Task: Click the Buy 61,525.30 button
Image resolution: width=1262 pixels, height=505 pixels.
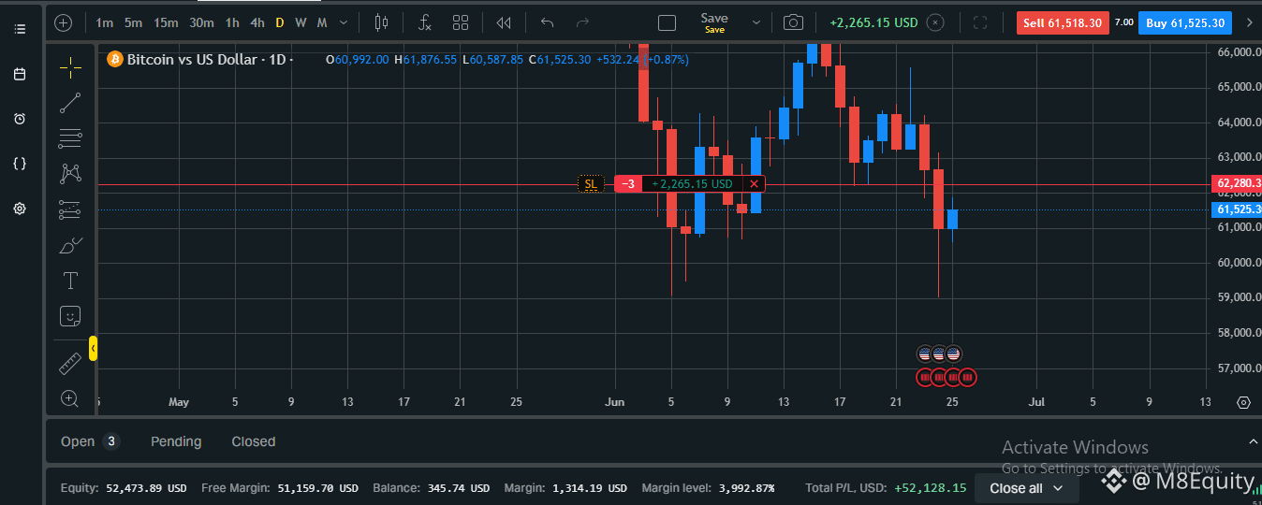Action: coord(1184,22)
